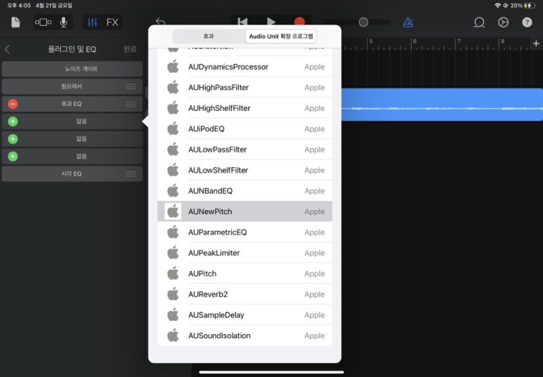Tap the Wi-Fi status icon
The image size is (543, 377).
click(x=497, y=6)
